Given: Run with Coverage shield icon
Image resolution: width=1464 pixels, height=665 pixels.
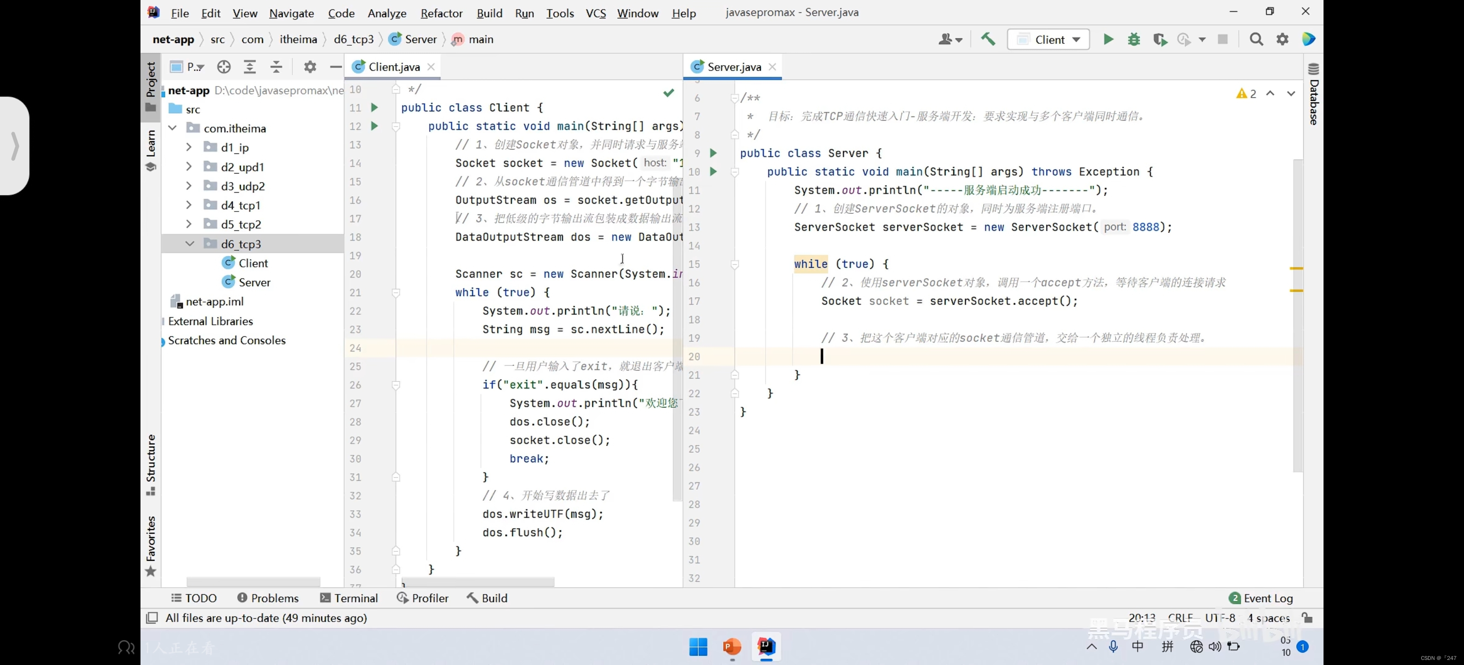Looking at the screenshot, I should tap(1159, 39).
